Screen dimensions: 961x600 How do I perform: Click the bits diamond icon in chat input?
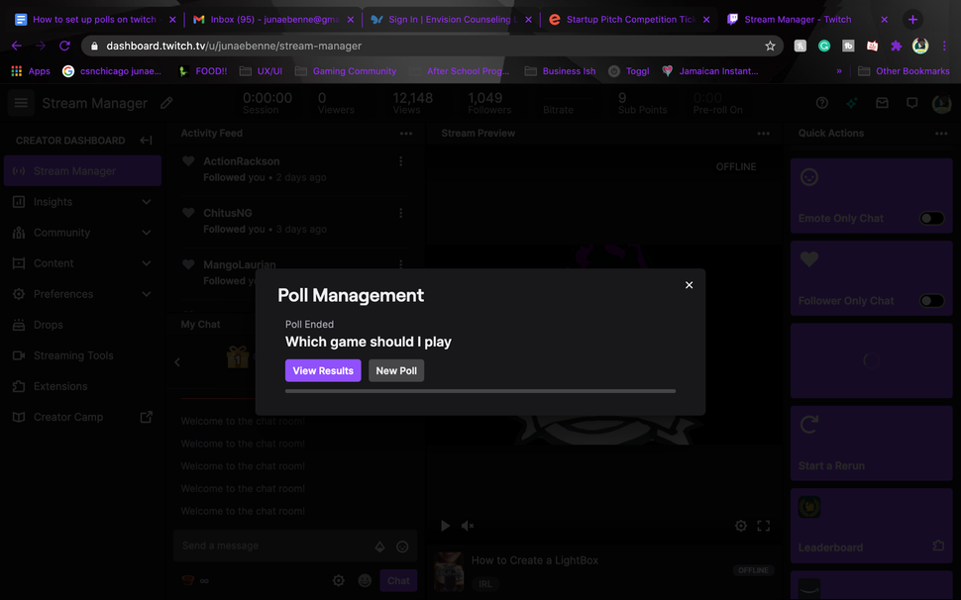tap(379, 547)
